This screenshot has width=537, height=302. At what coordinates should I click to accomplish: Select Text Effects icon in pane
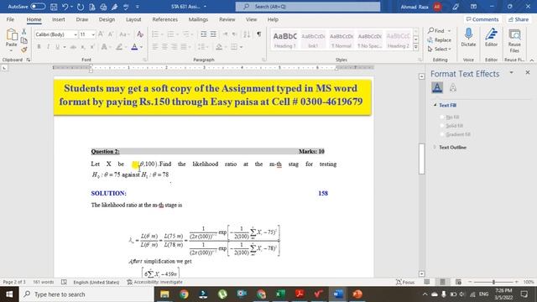click(x=453, y=88)
